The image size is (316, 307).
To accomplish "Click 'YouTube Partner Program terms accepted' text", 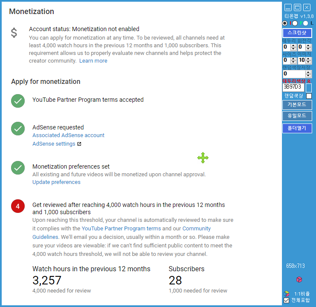I will (x=88, y=100).
